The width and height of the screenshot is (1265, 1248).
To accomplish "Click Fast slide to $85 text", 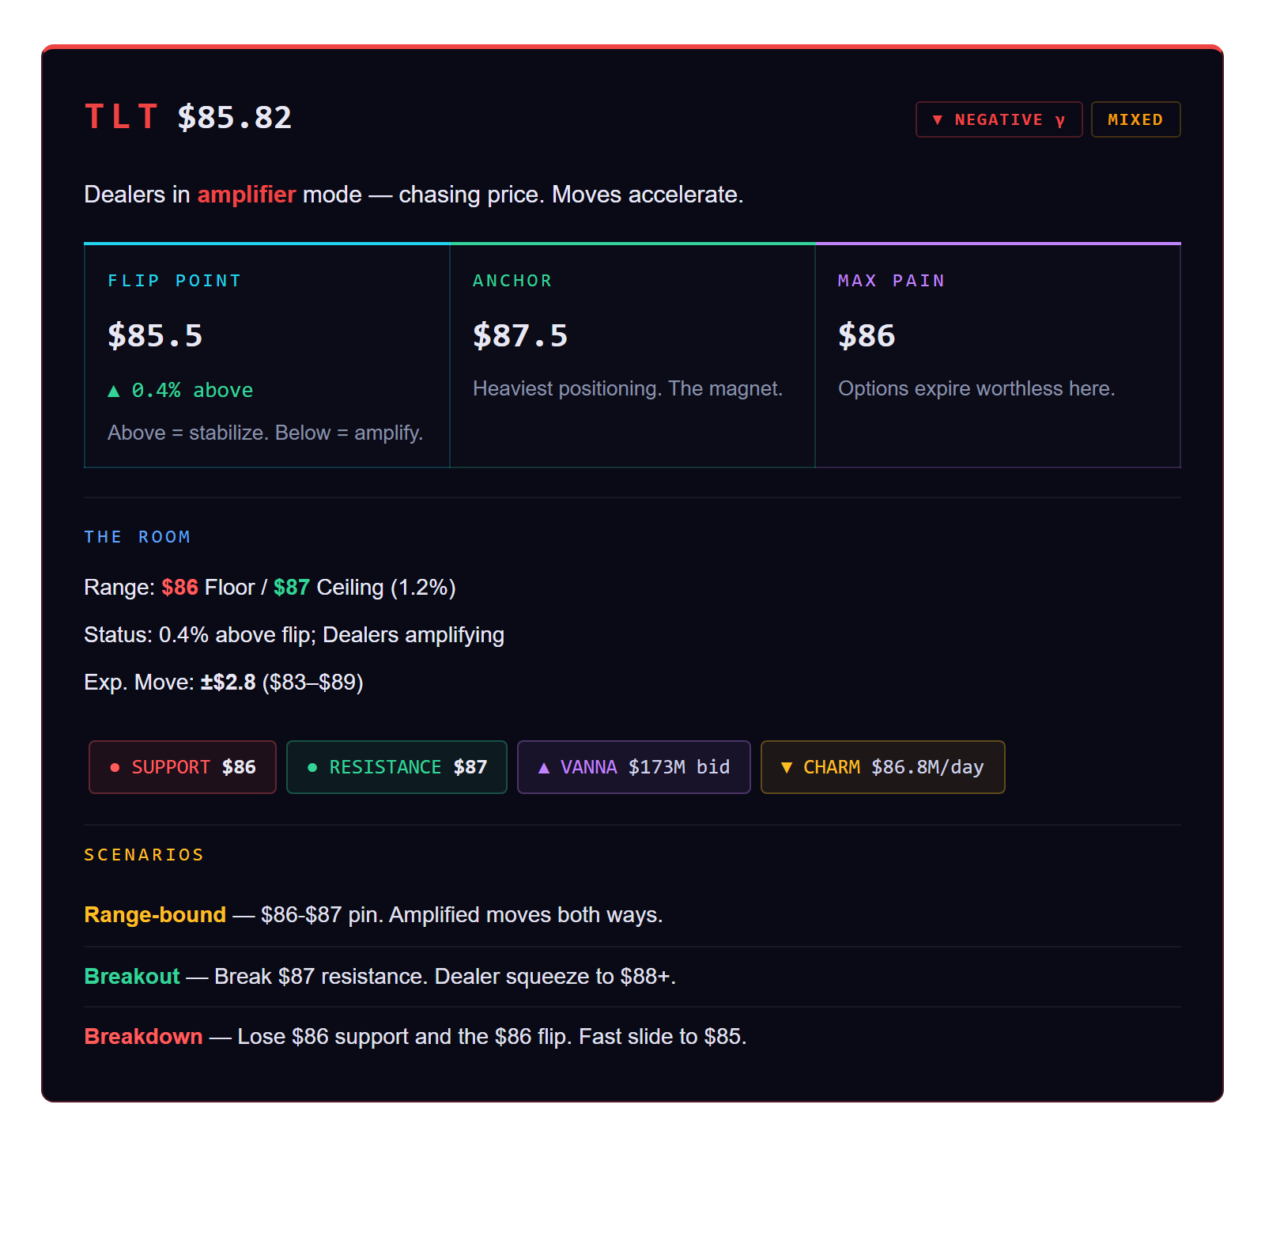I will 663,1037.
